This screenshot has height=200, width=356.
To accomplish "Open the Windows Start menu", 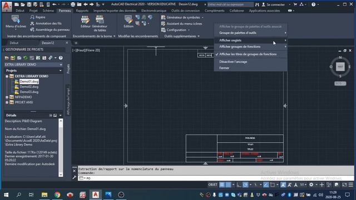I will (x=6, y=195).
